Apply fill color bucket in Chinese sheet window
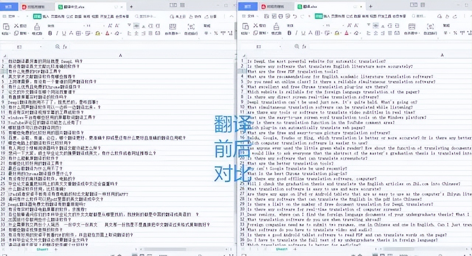Screen dimensions: 472x256 point(98,33)
